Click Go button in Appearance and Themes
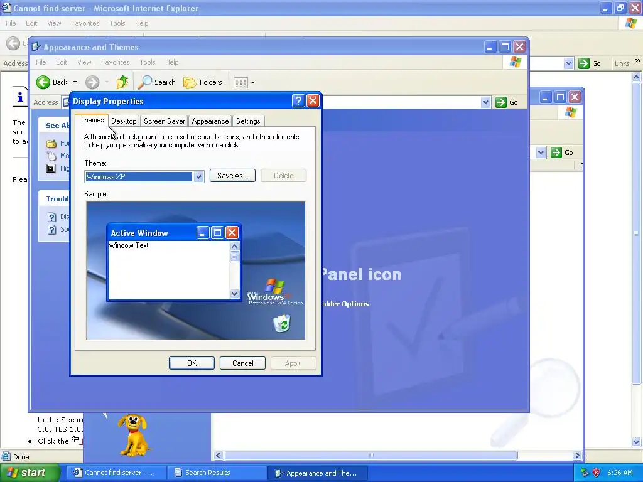 click(x=507, y=102)
